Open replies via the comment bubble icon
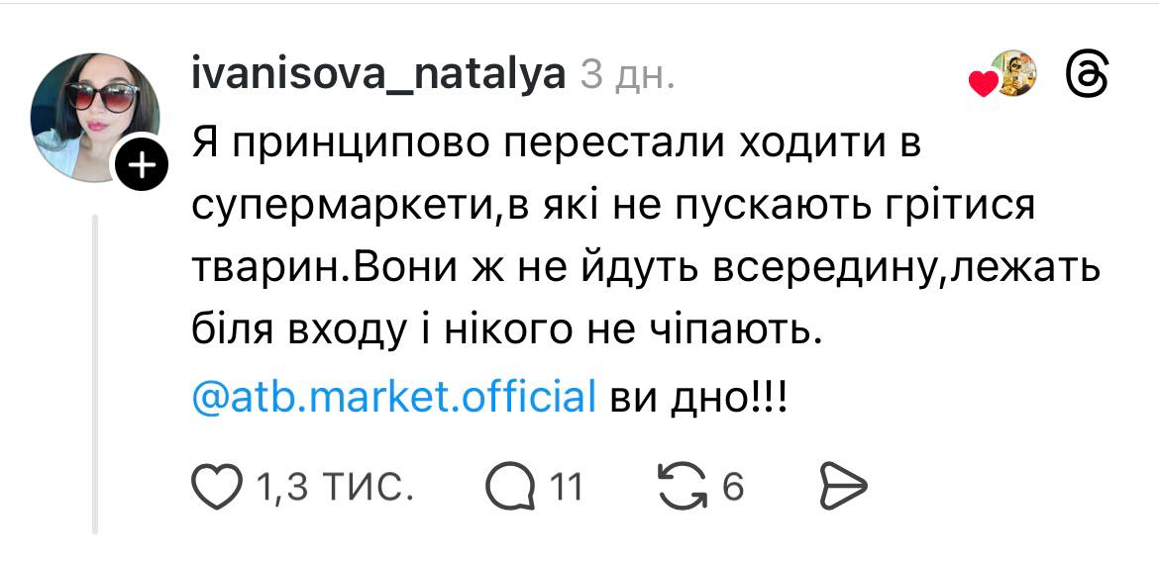This screenshot has height=561, width=1159. (x=509, y=486)
